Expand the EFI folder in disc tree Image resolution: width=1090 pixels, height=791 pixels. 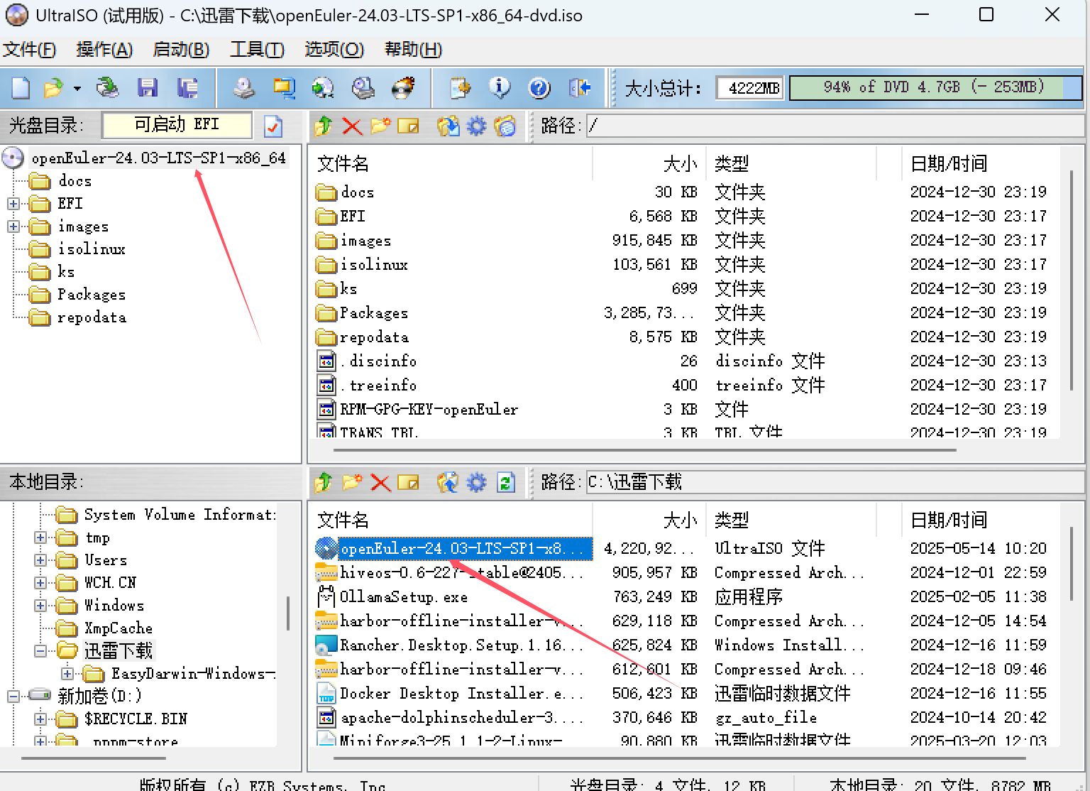click(13, 204)
